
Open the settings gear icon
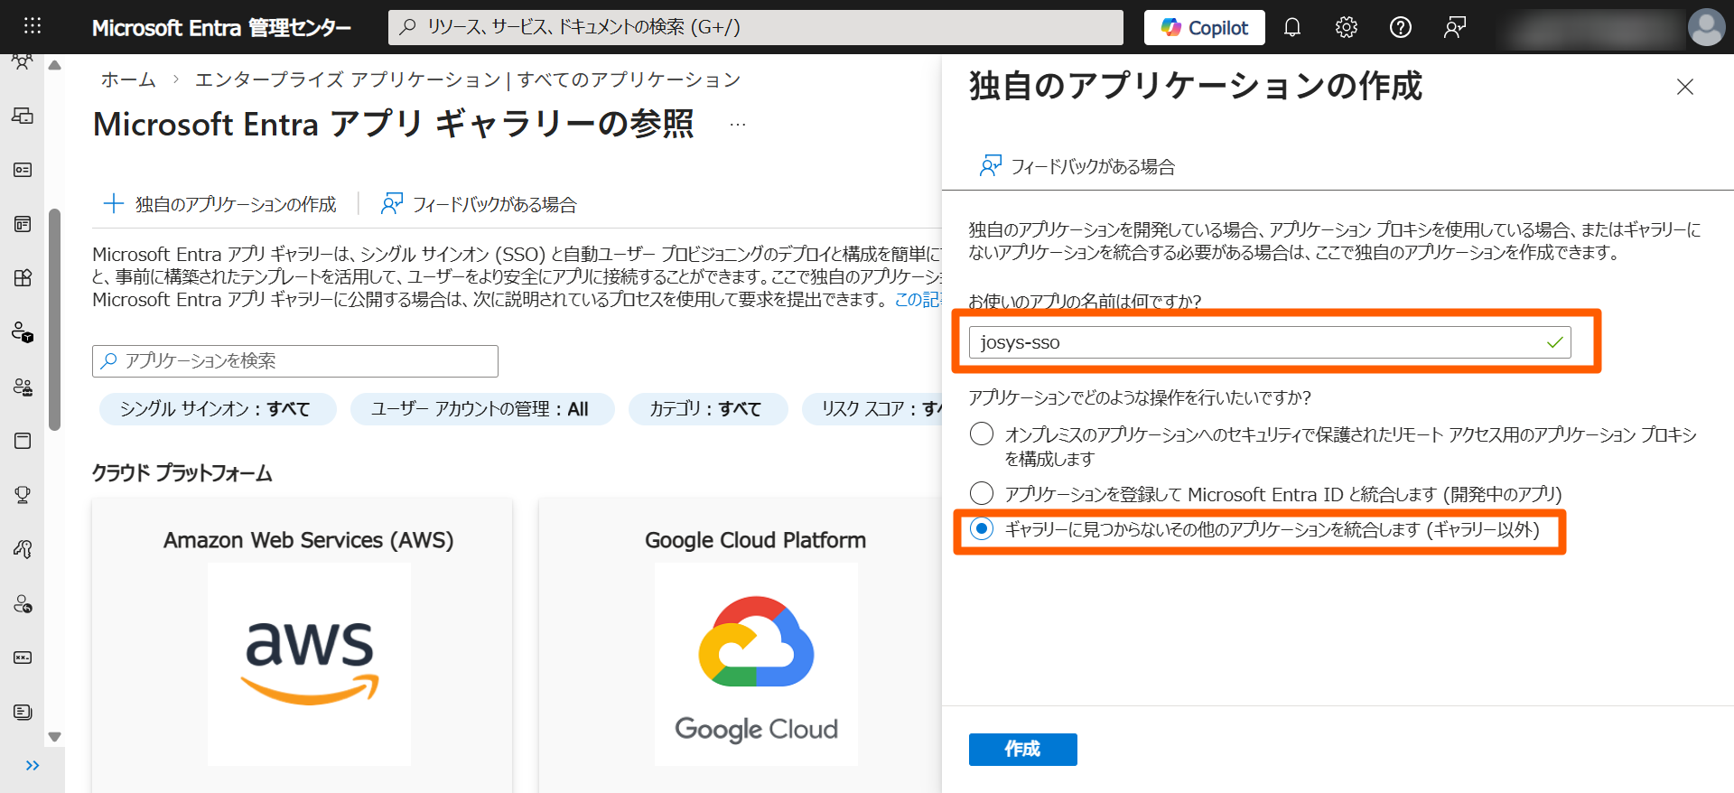click(x=1346, y=27)
